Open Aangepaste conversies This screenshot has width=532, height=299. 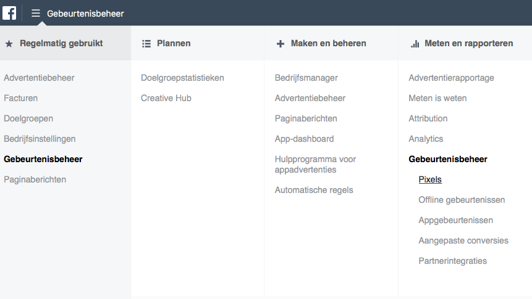pyautogui.click(x=463, y=240)
